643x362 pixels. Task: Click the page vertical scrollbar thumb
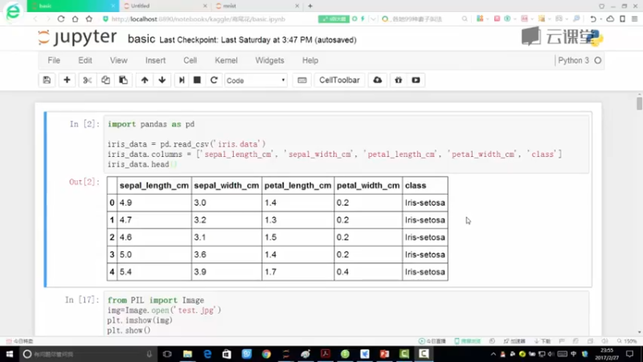[639, 103]
